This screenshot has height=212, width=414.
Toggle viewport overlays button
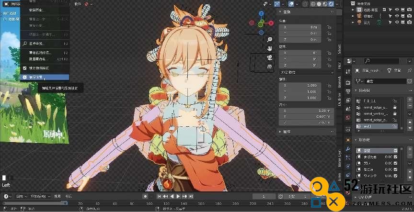(291, 4)
